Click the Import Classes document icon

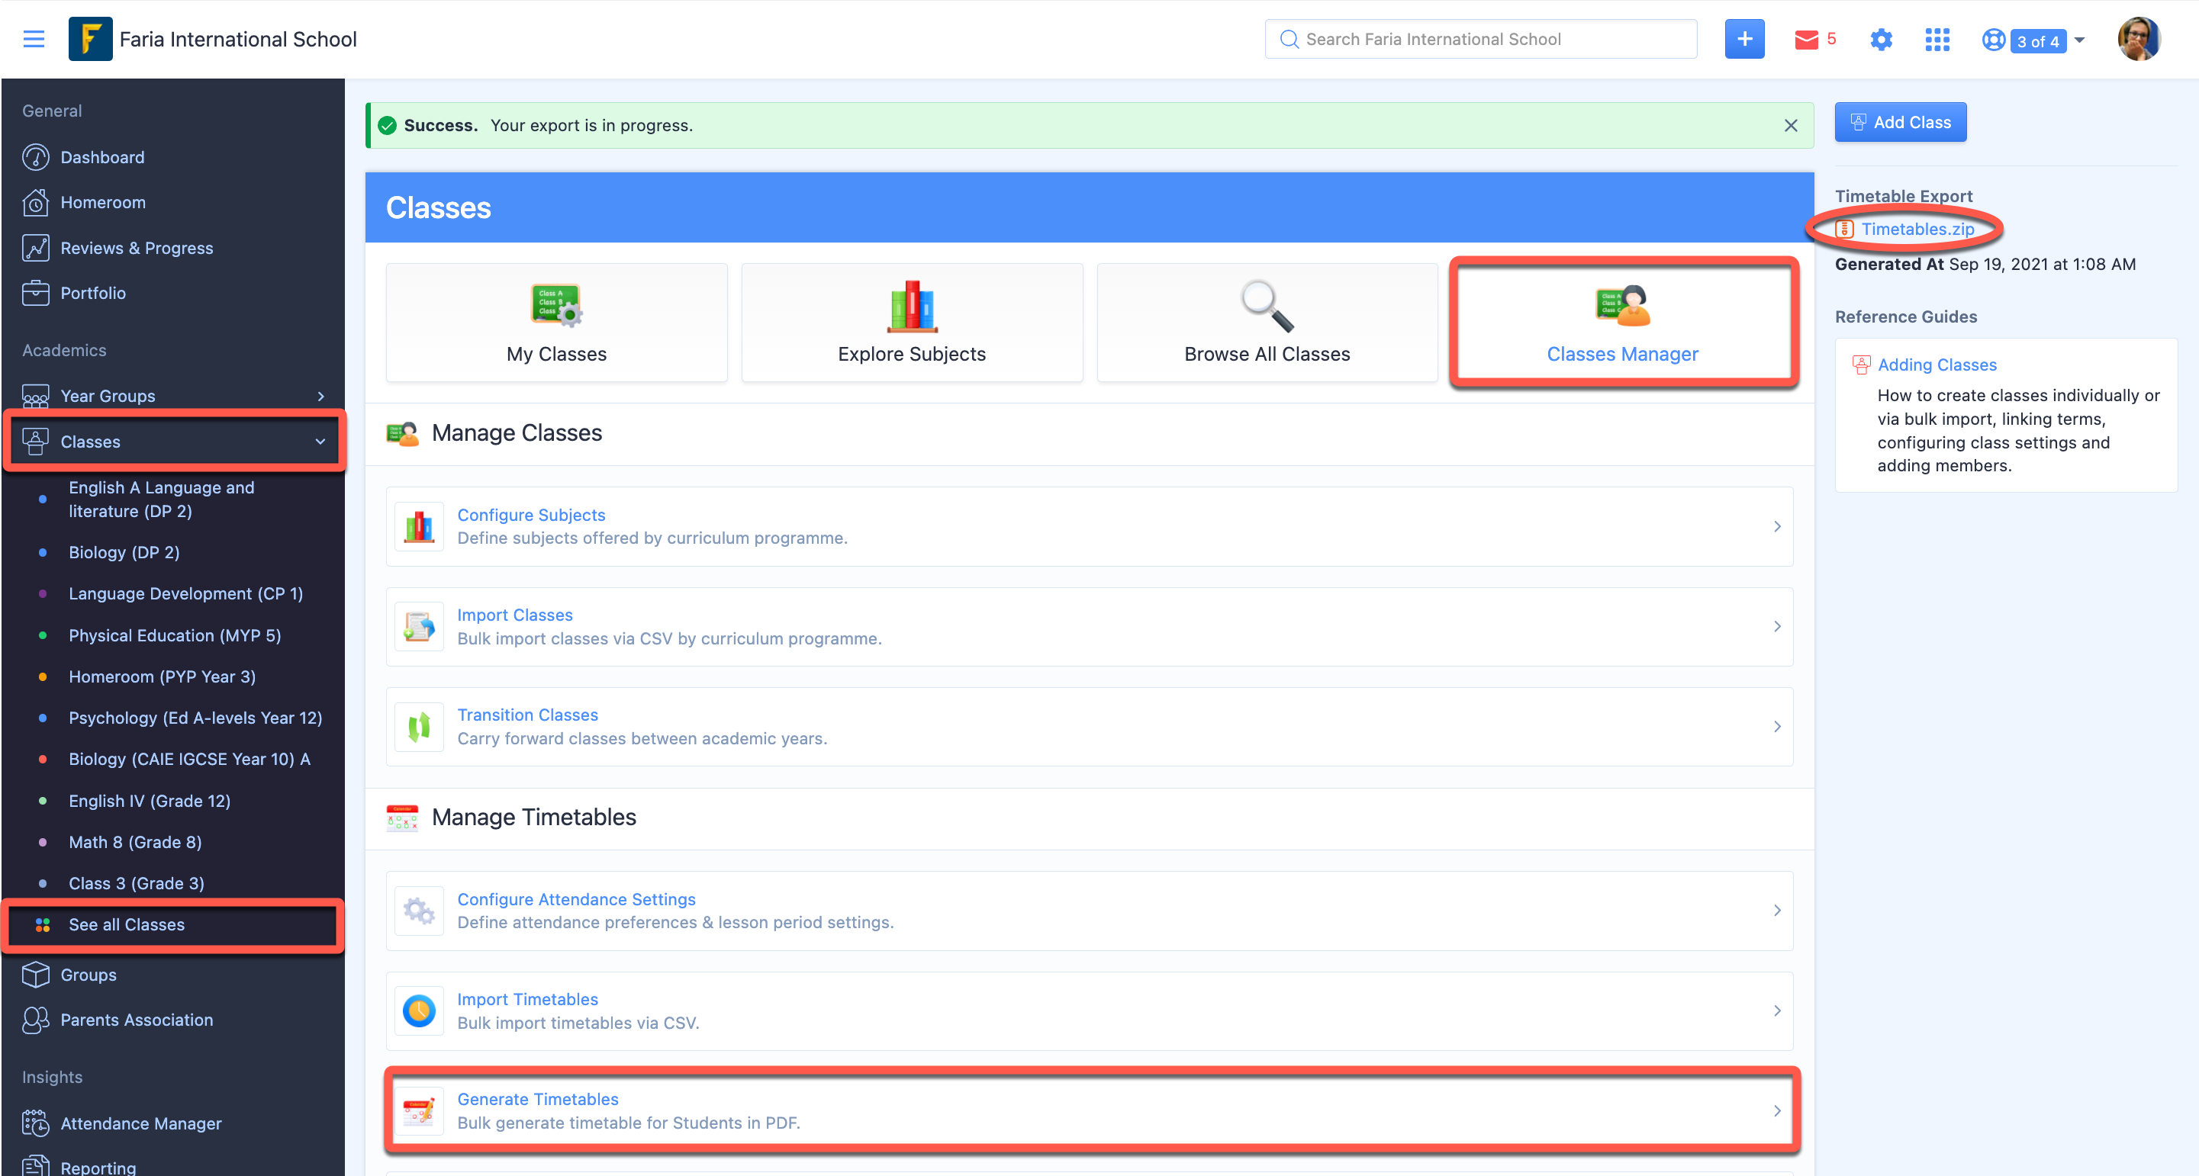(418, 625)
